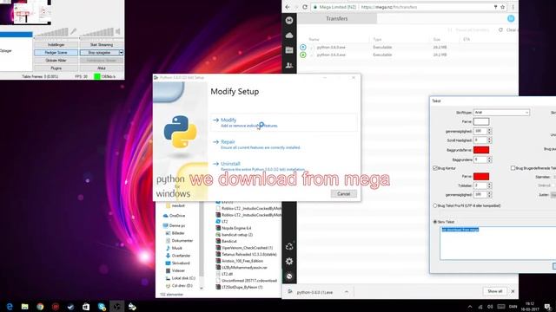Select Dokumenter in Explorer sidebar
Image resolution: width=556 pixels, height=312 pixels.
[x=179, y=241]
